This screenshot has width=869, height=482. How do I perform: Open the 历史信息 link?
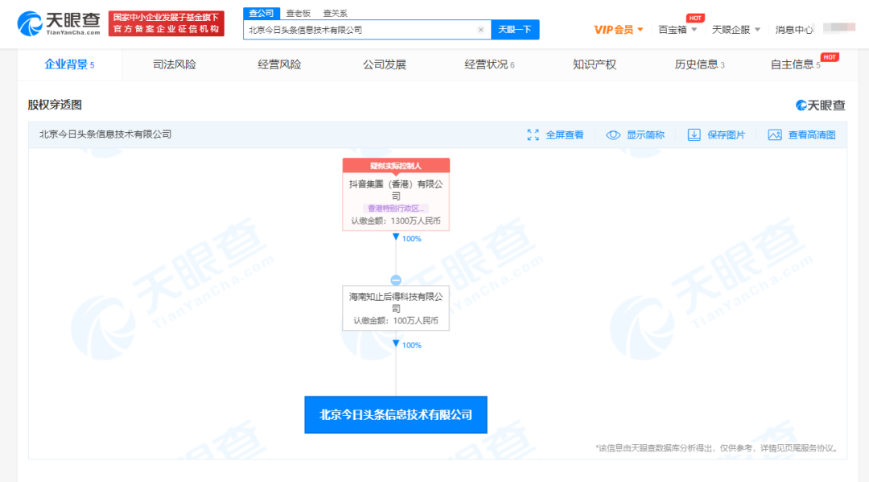click(695, 64)
